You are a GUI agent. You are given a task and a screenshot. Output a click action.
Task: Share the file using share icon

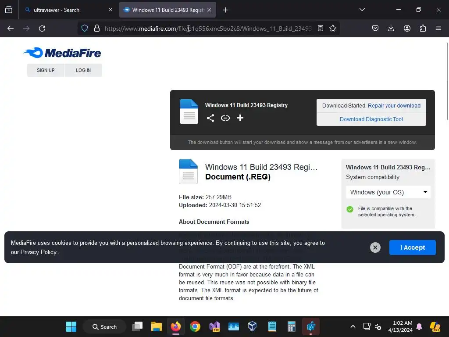[210, 118]
